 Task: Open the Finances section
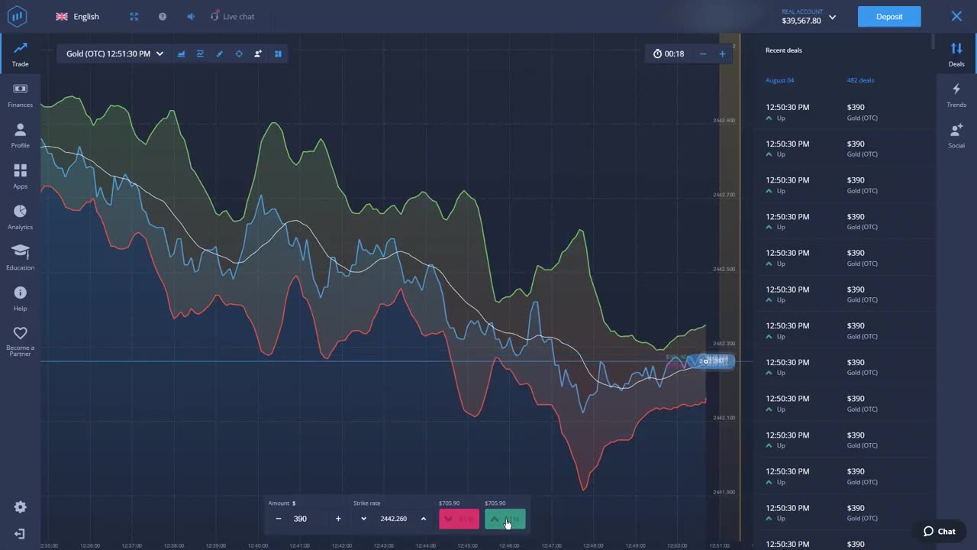click(20, 95)
